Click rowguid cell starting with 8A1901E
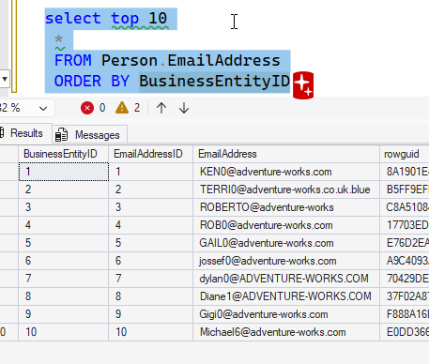Screen dimensions: 429x364 click(x=405, y=172)
